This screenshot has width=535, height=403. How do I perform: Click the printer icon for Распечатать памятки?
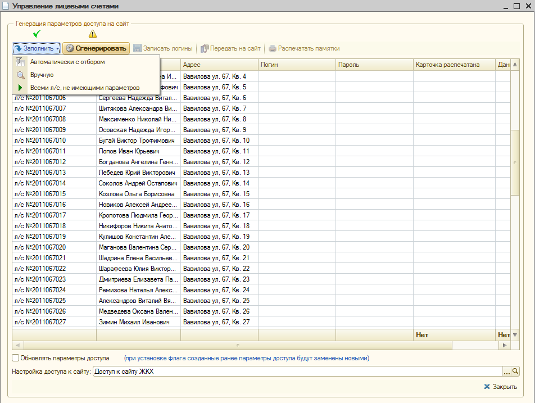point(273,48)
